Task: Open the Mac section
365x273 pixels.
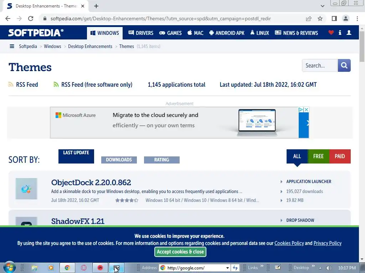Action: (x=195, y=33)
